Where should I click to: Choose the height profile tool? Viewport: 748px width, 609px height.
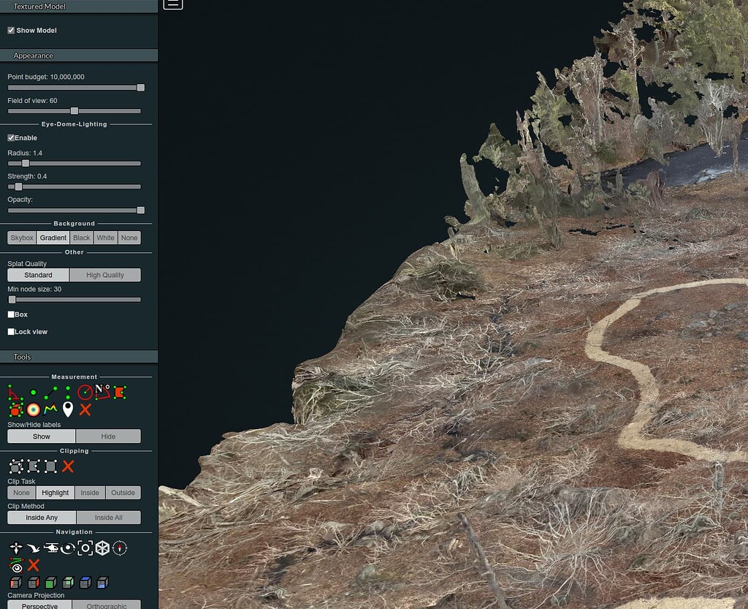tap(50, 409)
